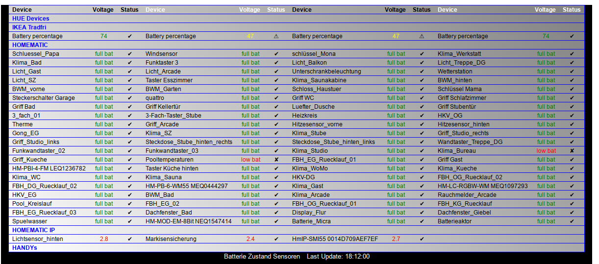599x264 pixels.
Task: Click the X status icon for Klima_Bureau
Action: pos(572,151)
